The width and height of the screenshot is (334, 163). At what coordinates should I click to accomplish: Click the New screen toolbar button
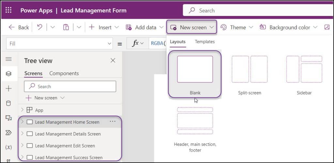(x=191, y=27)
